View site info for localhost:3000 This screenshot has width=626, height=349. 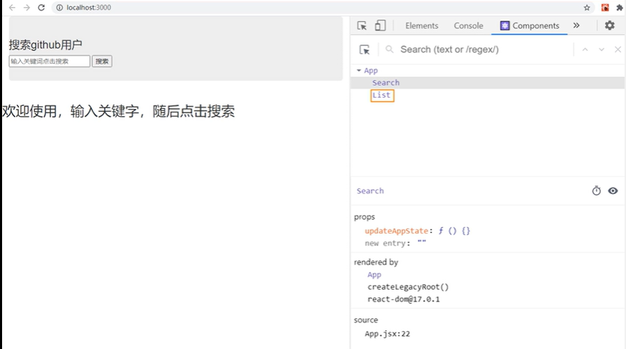point(59,8)
